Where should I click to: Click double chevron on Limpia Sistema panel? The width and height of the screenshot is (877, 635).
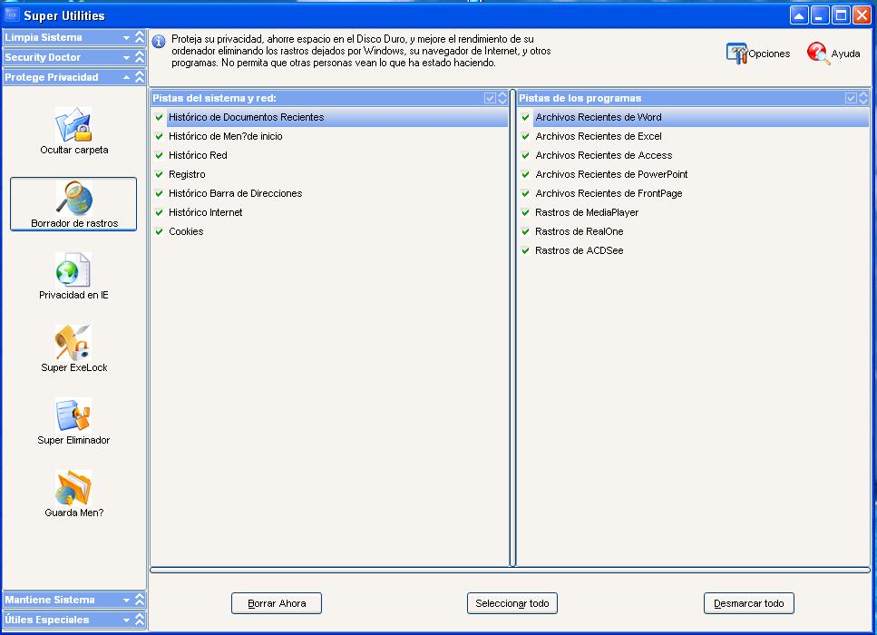pyautogui.click(x=140, y=37)
